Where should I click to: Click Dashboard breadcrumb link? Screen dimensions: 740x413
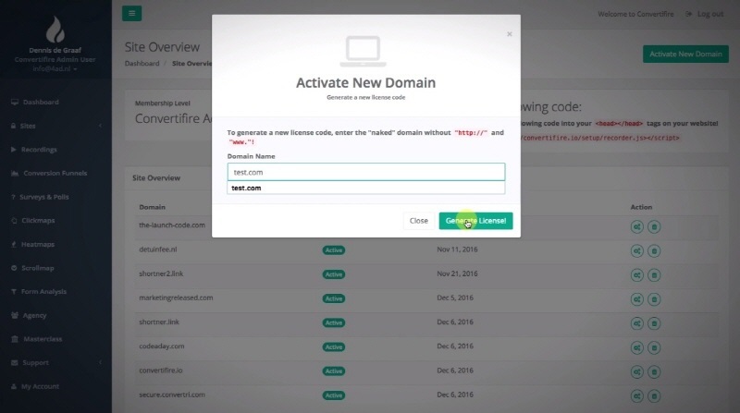[142, 63]
